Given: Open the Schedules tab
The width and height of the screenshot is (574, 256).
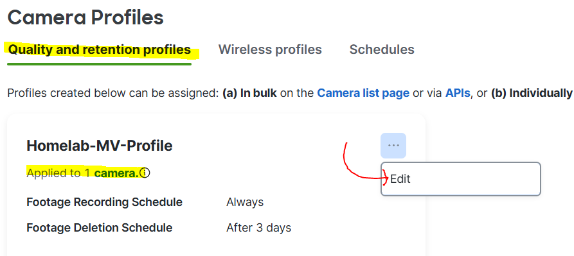Looking at the screenshot, I should click(382, 49).
